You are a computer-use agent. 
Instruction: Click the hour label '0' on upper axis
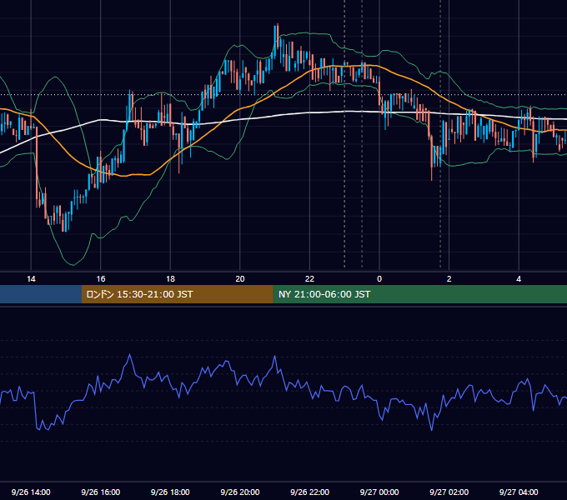point(379,279)
